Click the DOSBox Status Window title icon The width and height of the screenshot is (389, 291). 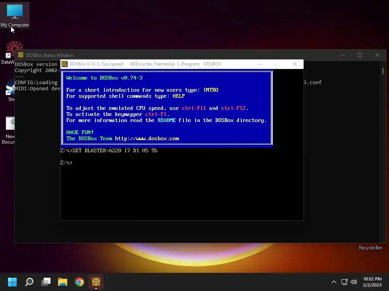(x=21, y=55)
